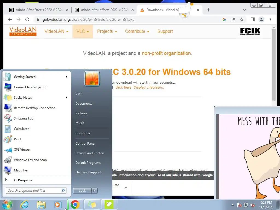Open the goose app taskbar button

[x=109, y=205]
